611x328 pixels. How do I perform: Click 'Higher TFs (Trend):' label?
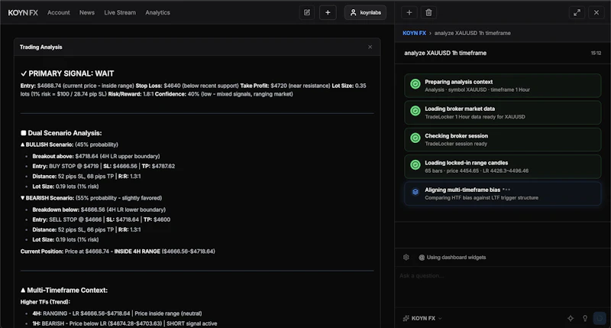(x=45, y=302)
